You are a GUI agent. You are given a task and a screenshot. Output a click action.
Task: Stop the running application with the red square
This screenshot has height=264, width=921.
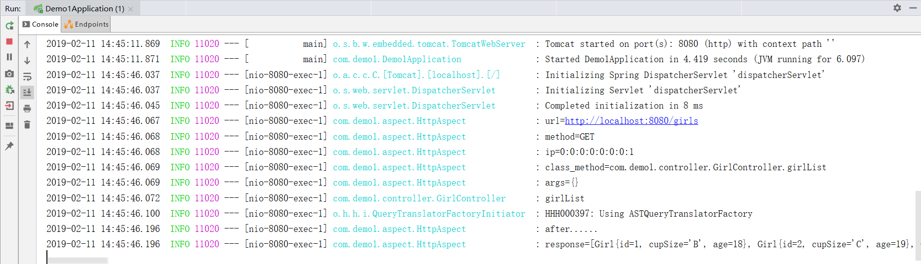click(9, 42)
